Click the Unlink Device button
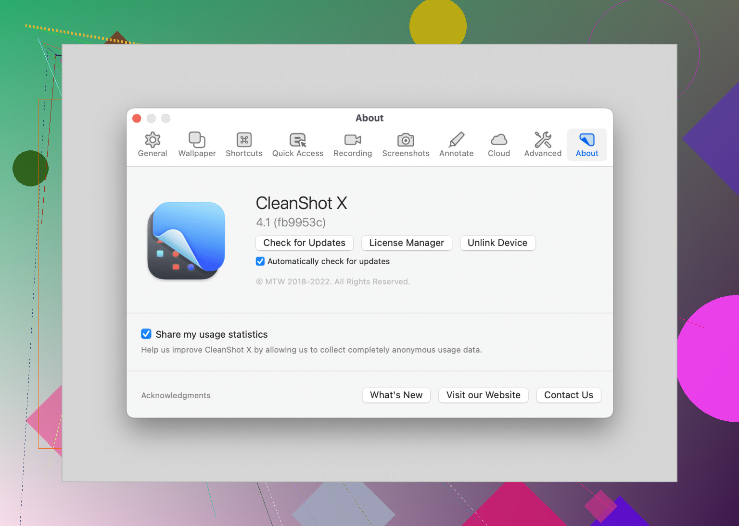This screenshot has width=739, height=526. pyautogui.click(x=497, y=243)
